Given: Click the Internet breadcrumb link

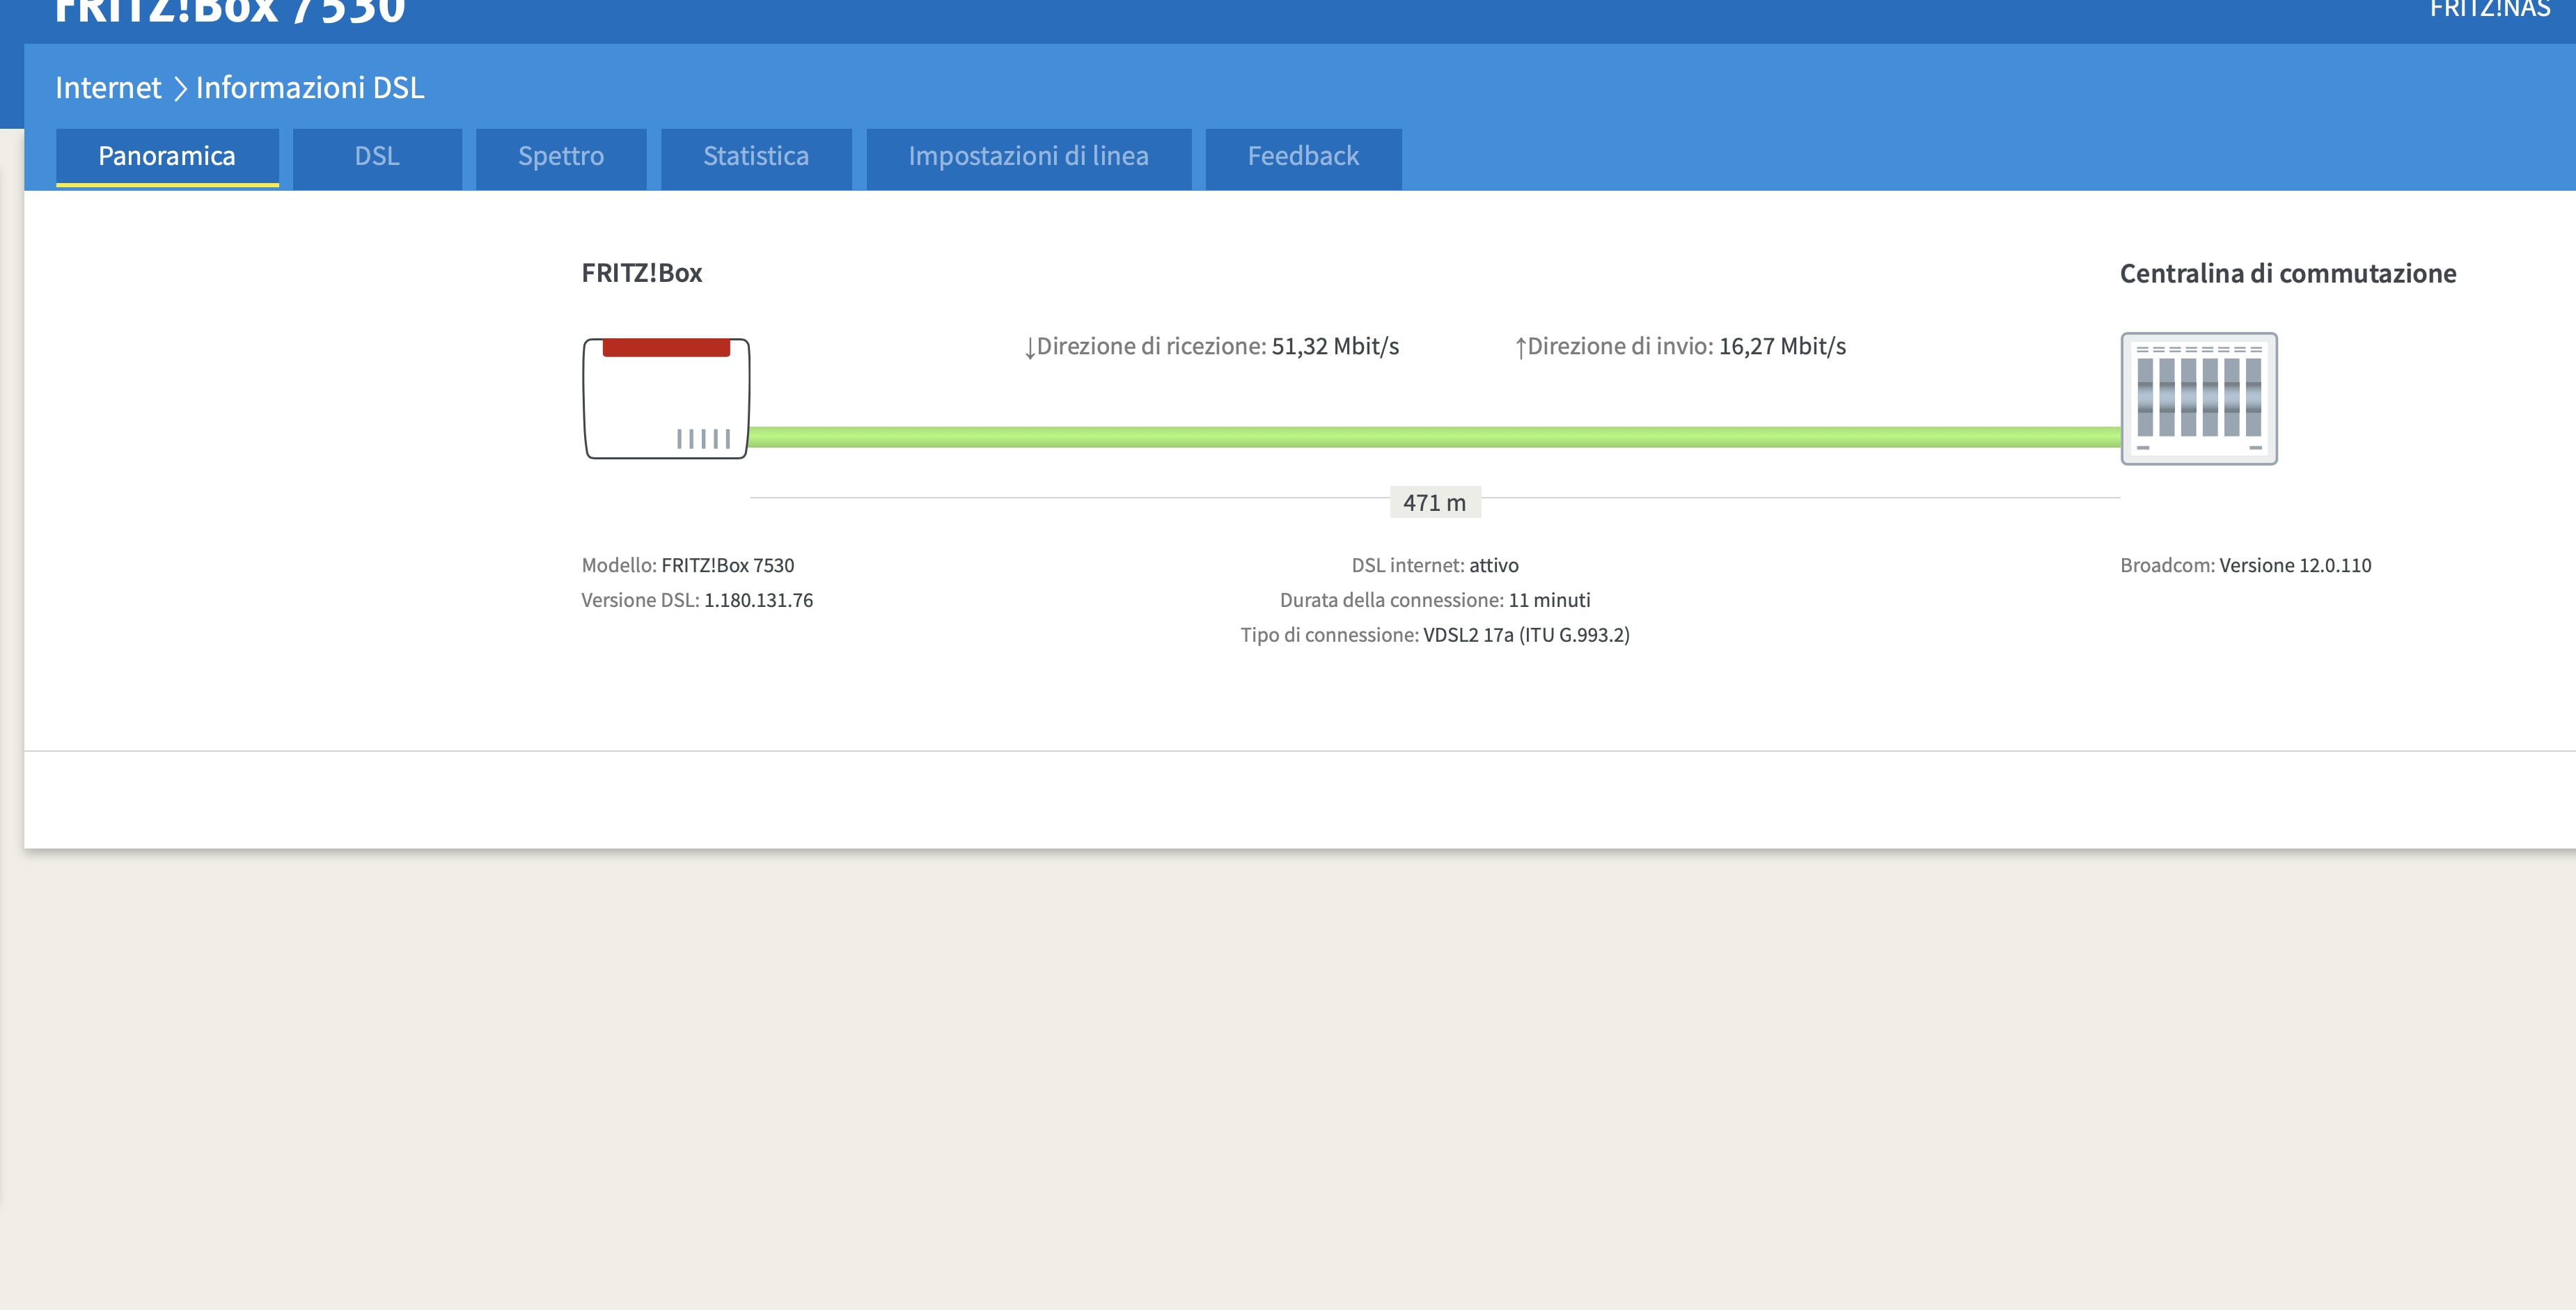Looking at the screenshot, I should (108, 89).
